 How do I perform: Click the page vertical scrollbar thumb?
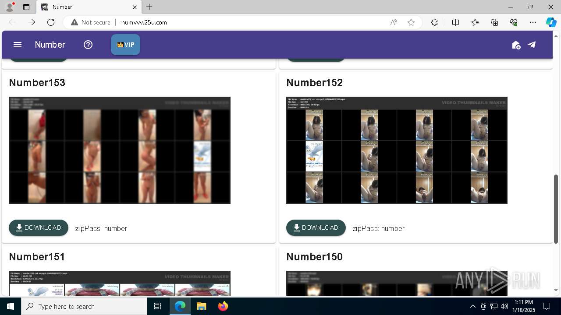point(556,209)
